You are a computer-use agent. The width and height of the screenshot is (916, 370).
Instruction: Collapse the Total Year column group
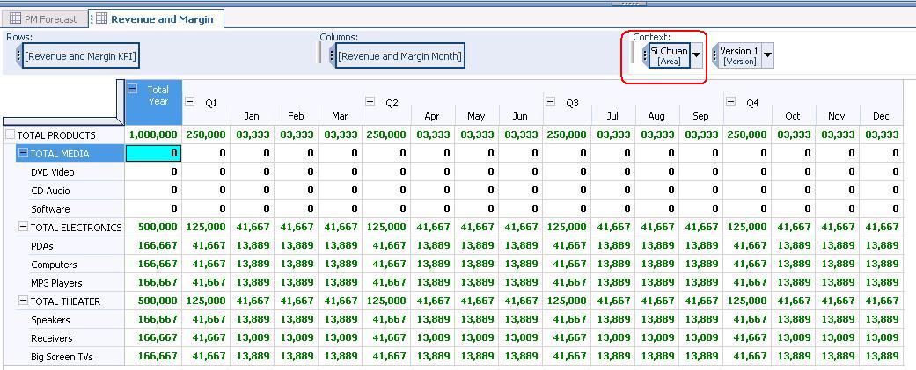coord(133,89)
